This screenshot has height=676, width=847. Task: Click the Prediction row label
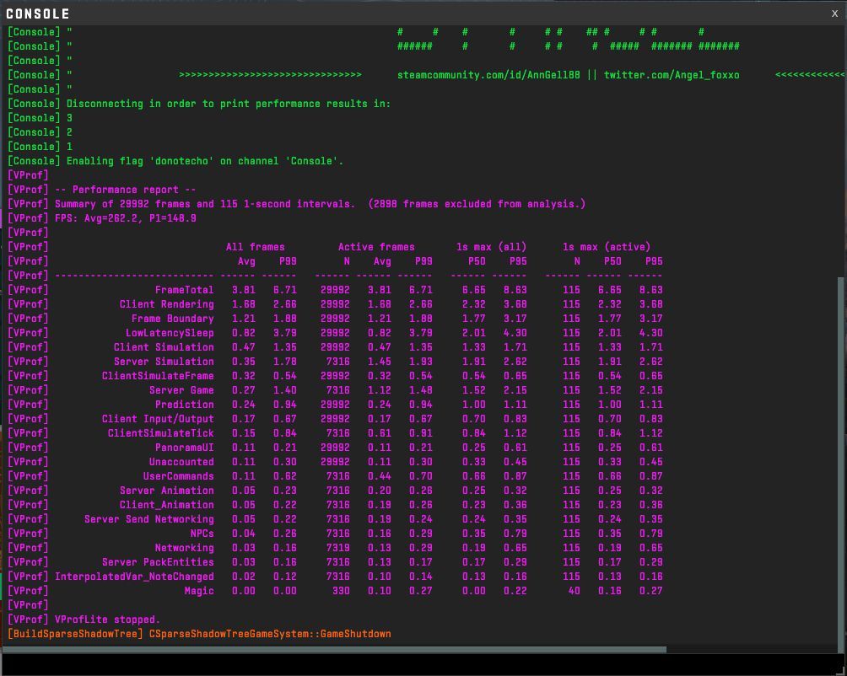(x=184, y=404)
